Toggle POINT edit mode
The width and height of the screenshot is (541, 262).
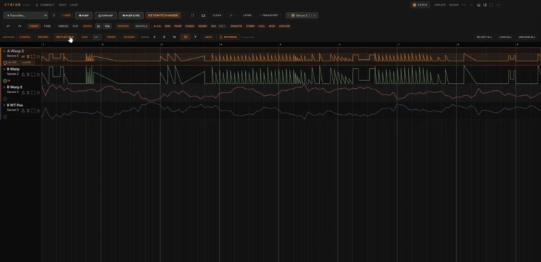click(x=34, y=26)
